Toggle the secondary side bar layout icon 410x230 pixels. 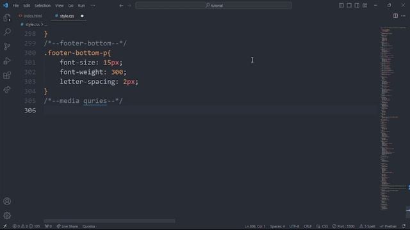click(x=357, y=6)
